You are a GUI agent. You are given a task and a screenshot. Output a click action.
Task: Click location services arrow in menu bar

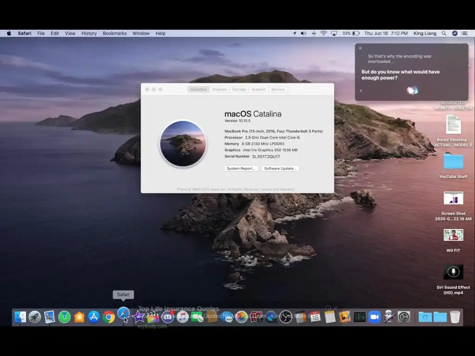[x=295, y=33]
